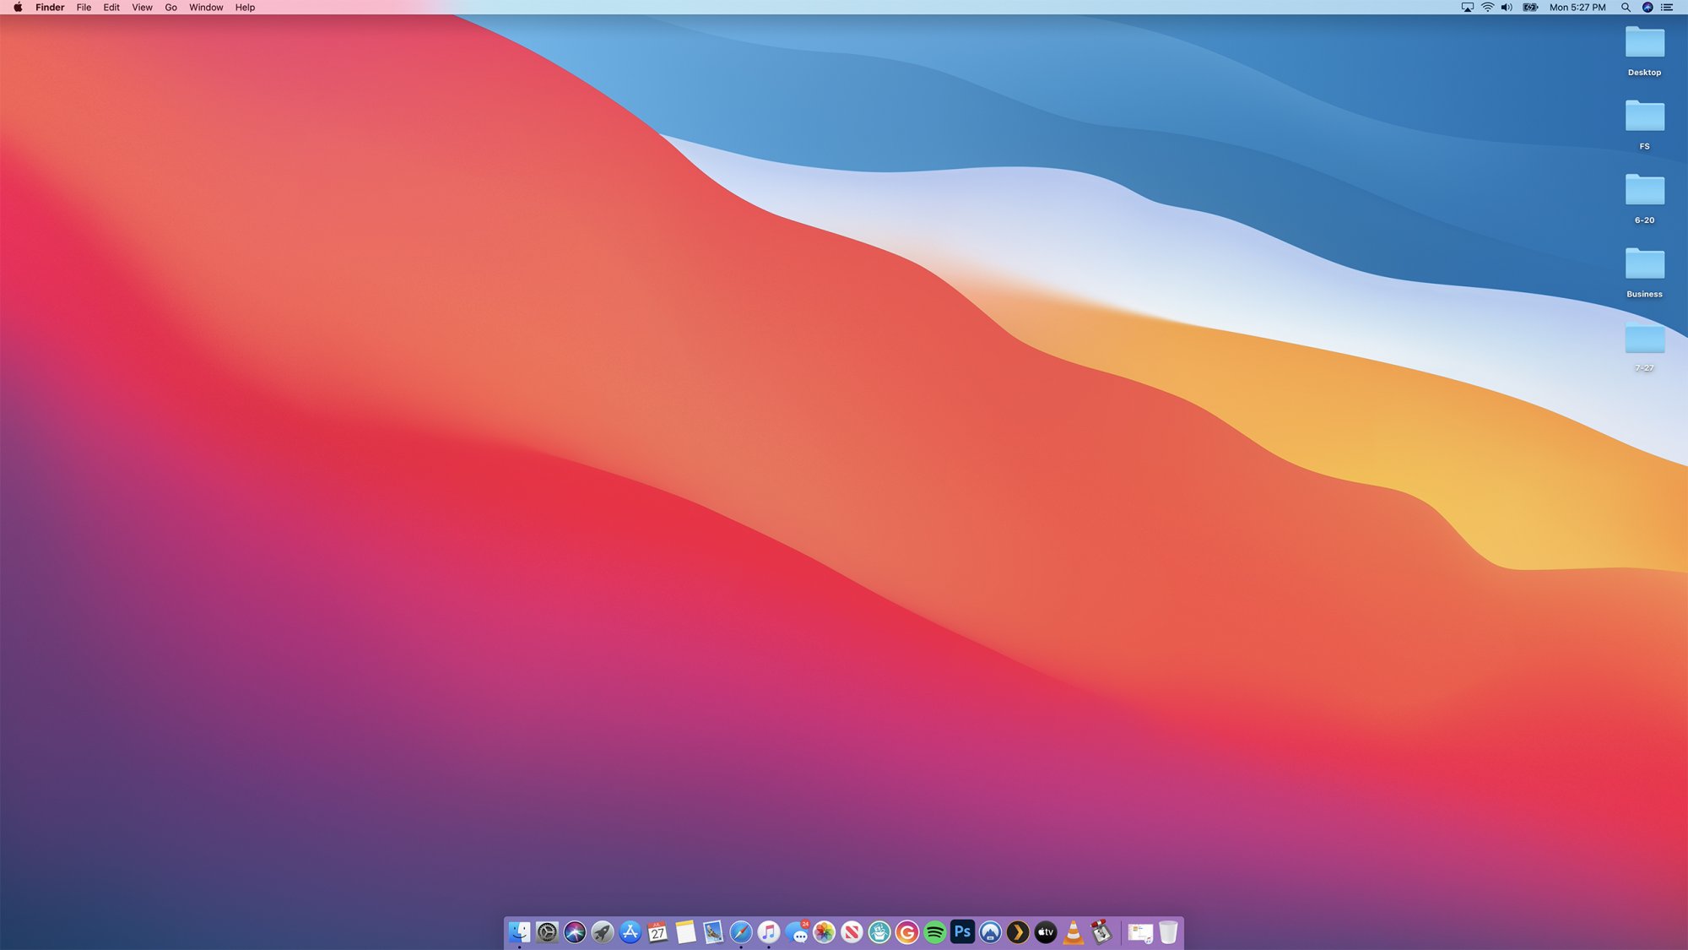The height and width of the screenshot is (950, 1688).
Task: Open the volume control menu
Action: tap(1507, 8)
